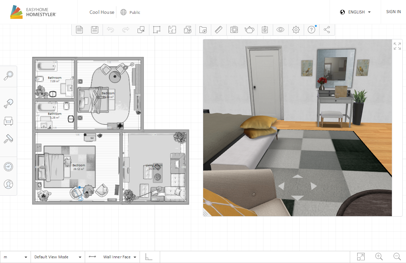Click the Redo arrow
The image size is (406, 263).
pyautogui.click(x=126, y=30)
